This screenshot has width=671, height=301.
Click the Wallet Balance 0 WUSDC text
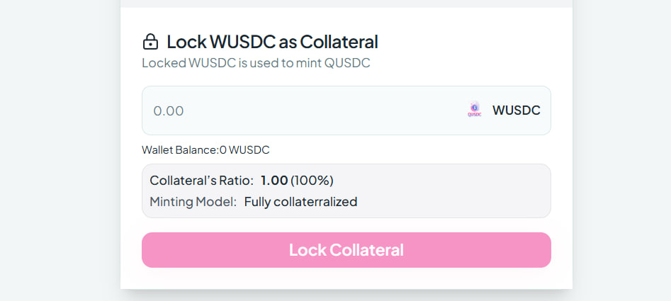[x=205, y=150]
